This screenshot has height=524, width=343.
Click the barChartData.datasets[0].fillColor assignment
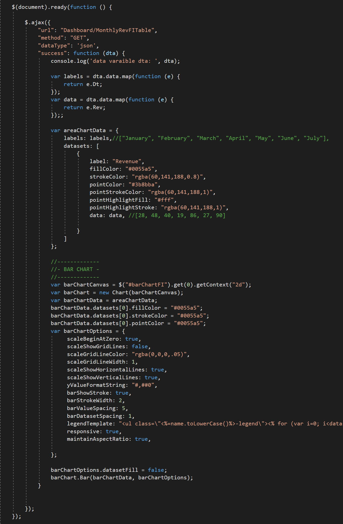pyautogui.click(x=127, y=308)
